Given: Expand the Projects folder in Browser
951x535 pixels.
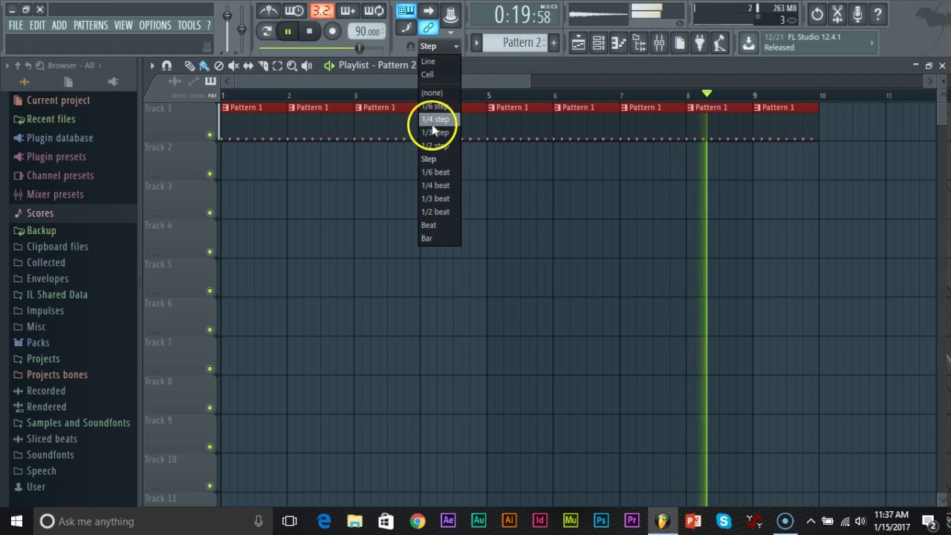Looking at the screenshot, I should coord(43,359).
